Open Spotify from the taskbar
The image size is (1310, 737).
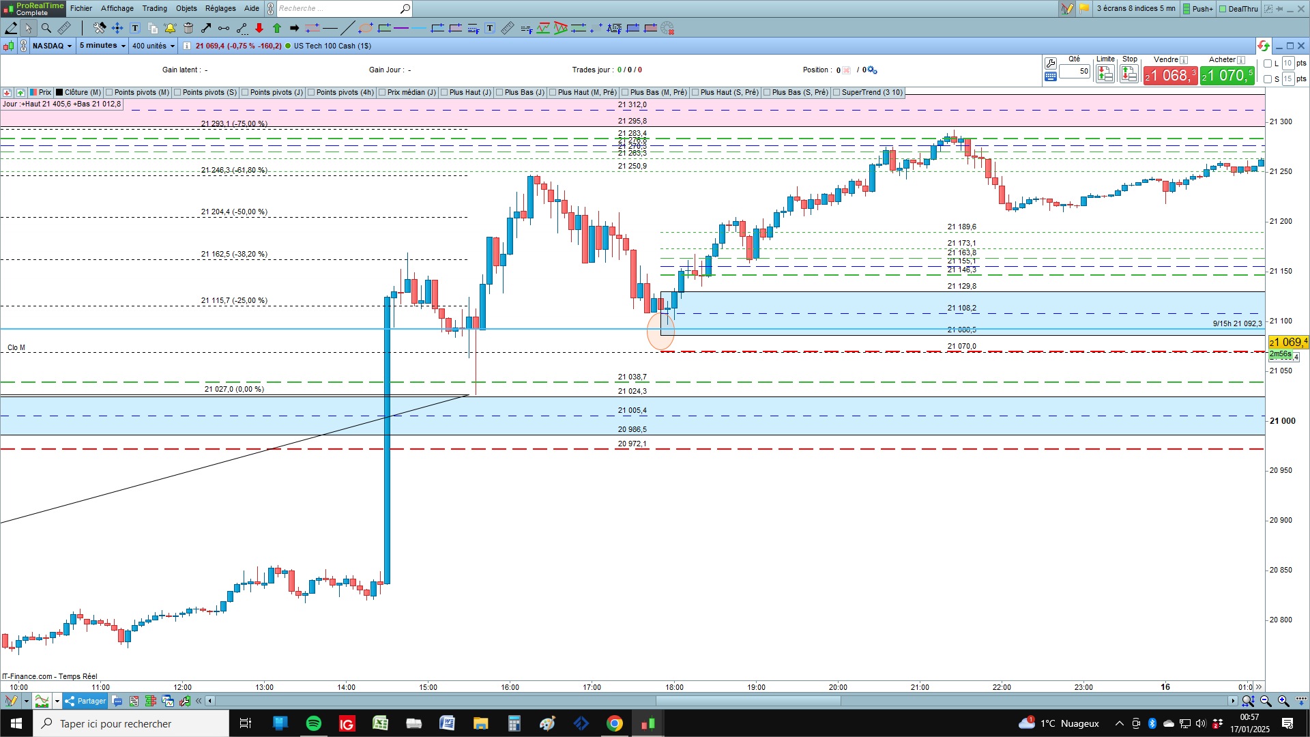click(x=314, y=723)
